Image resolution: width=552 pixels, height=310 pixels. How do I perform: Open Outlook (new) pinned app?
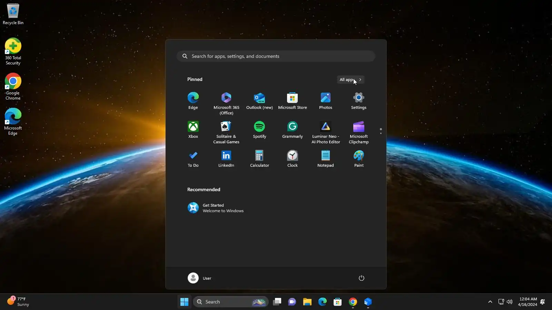[x=259, y=101]
